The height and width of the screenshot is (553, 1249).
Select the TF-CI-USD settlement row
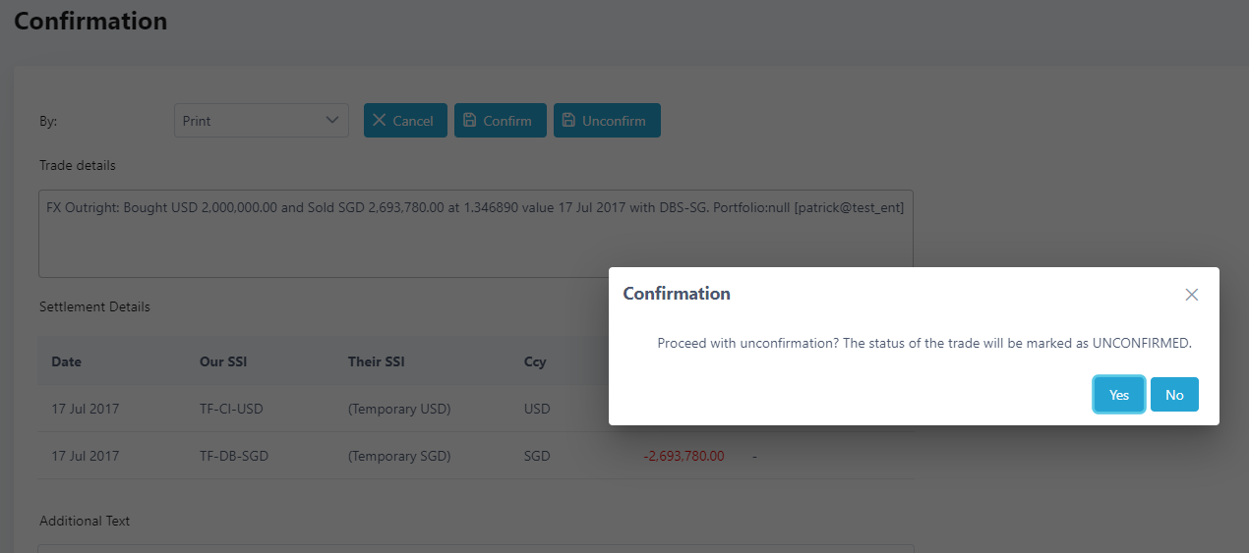pos(476,409)
